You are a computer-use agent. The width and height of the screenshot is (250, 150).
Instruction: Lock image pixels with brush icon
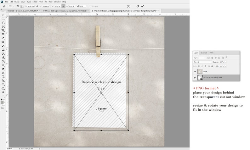coord(202,66)
